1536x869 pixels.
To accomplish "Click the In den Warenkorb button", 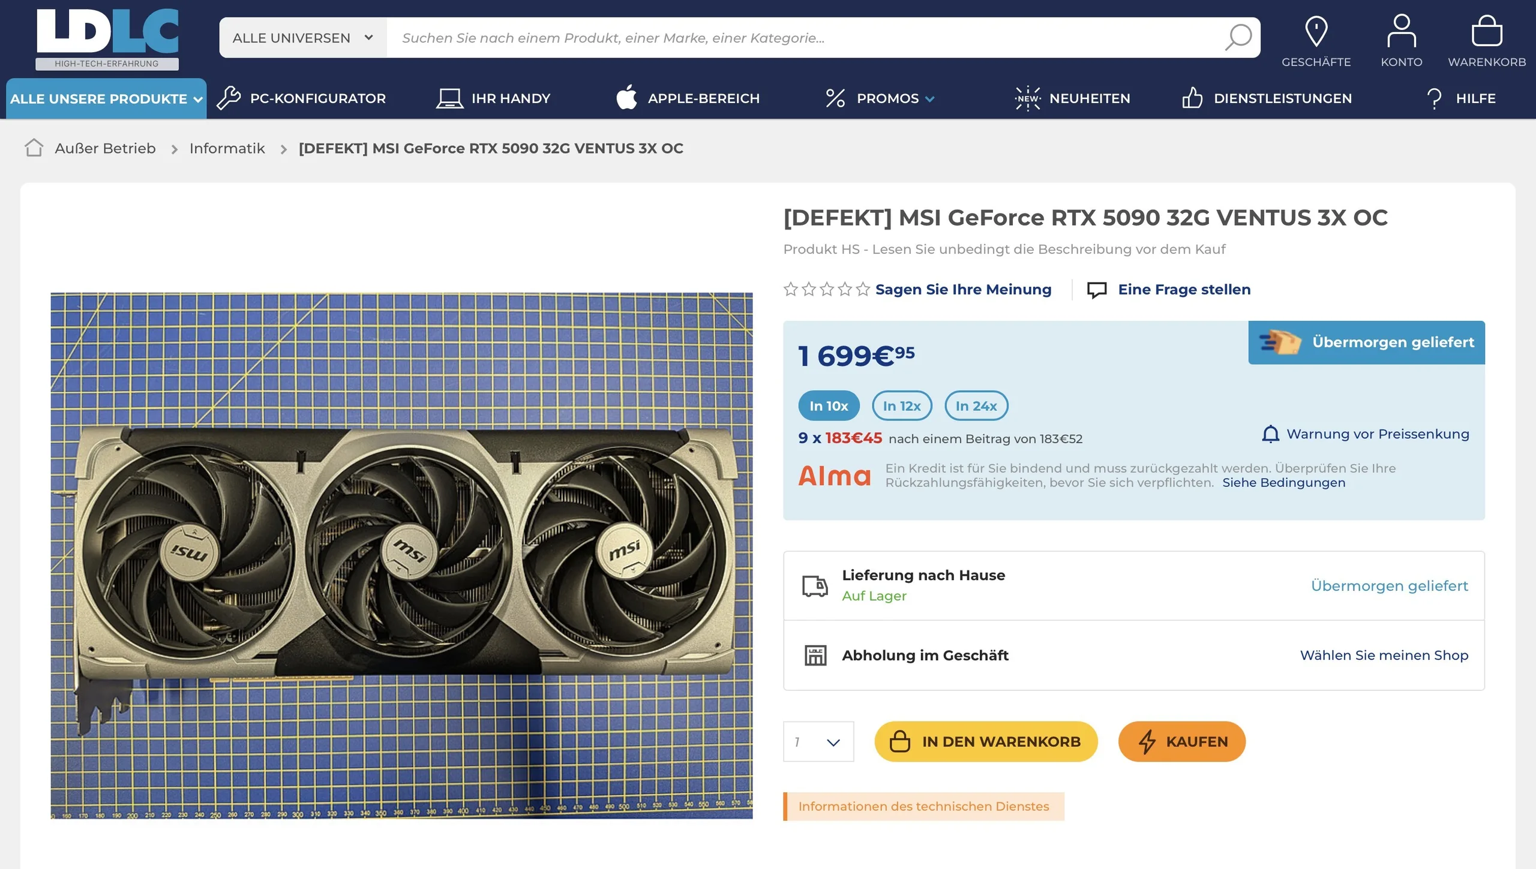I will tap(986, 742).
